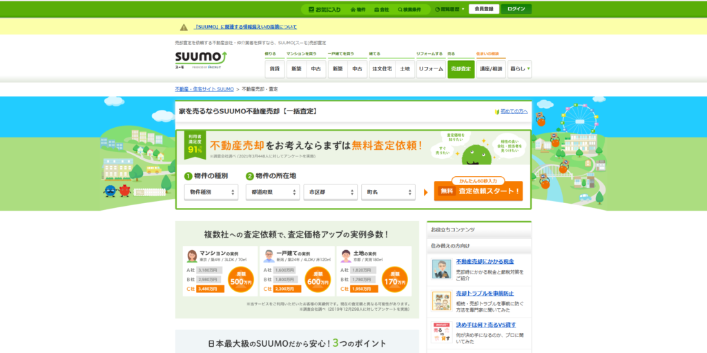
Task: Select 中古 under マンションを買う
Action: tap(316, 69)
